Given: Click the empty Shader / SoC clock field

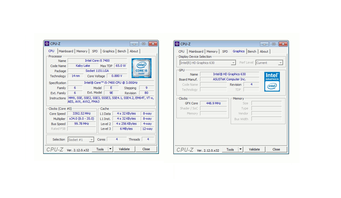Looking at the screenshot, I should pyautogui.click(x=213, y=108).
